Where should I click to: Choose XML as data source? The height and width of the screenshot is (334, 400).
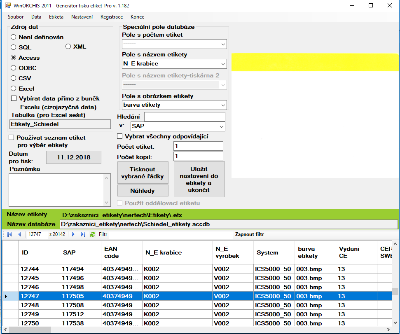tap(68, 47)
